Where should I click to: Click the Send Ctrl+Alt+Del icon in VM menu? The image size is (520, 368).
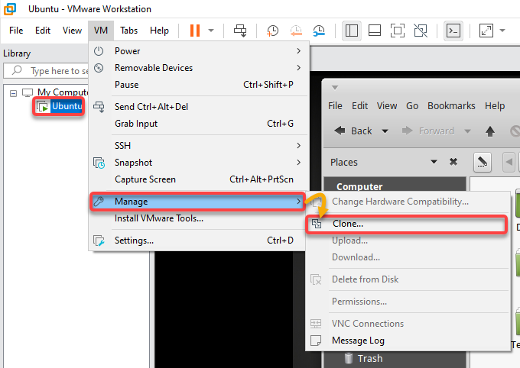(x=99, y=107)
